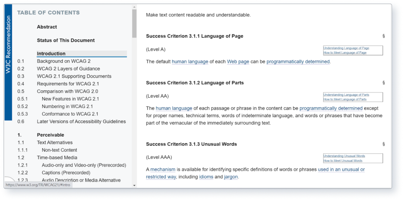The width and height of the screenshot is (403, 200).
Task: Open Background on WCAG 2
Action: 64,61
